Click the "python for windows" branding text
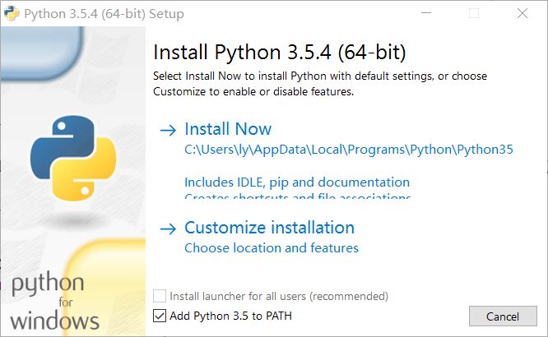 (x=54, y=301)
